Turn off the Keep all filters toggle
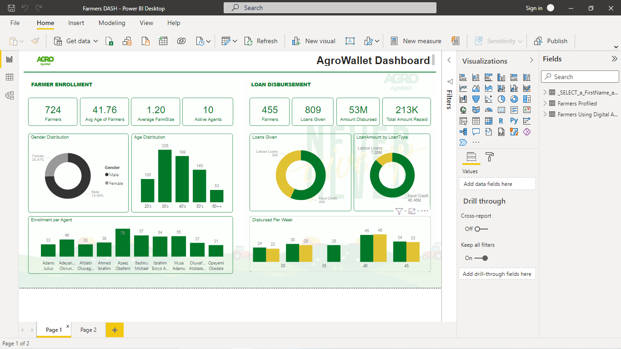The width and height of the screenshot is (621, 349). 483,258
